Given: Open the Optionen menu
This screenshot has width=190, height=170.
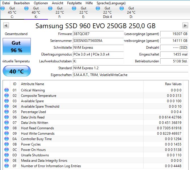Looking at the screenshot, I should [41, 3].
